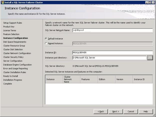Select the Default instance option

pos(46,39)
